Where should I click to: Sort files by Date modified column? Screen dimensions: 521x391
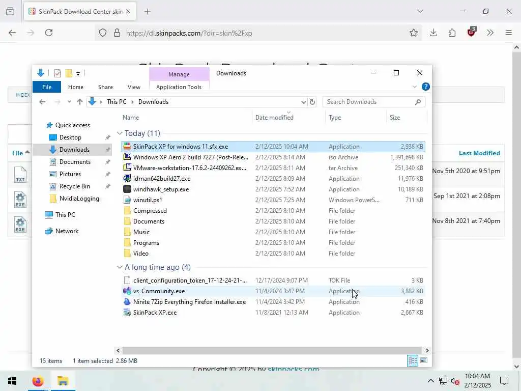click(x=274, y=118)
